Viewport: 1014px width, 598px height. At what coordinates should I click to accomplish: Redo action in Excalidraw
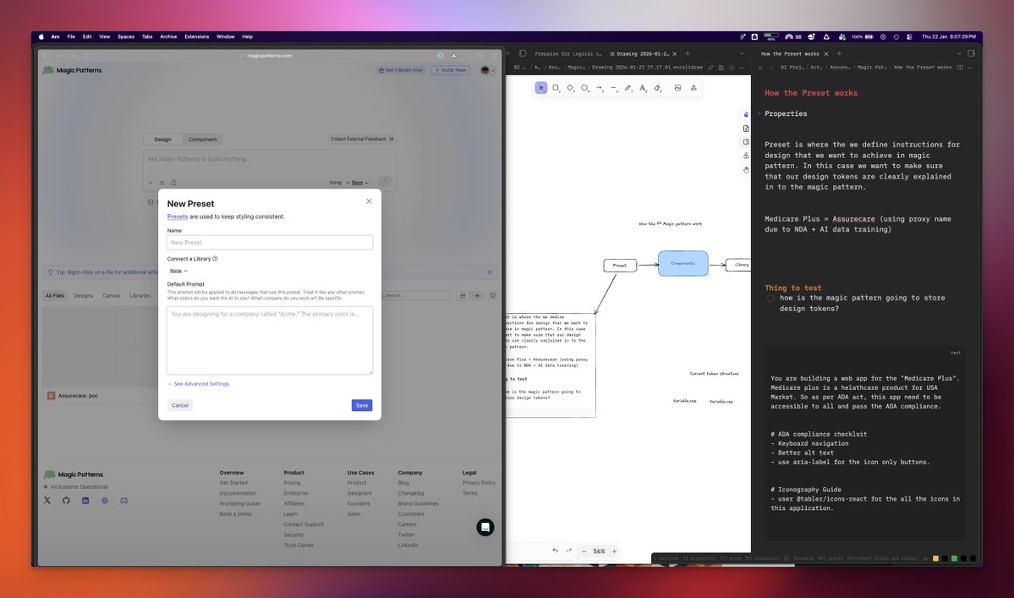[569, 551]
